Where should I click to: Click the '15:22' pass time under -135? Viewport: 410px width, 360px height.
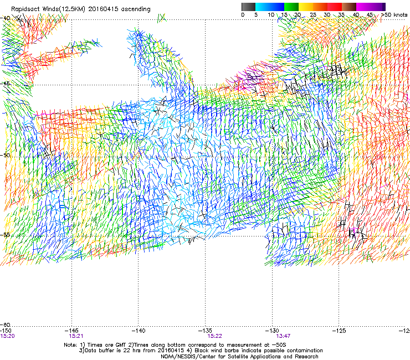[x=214, y=336]
